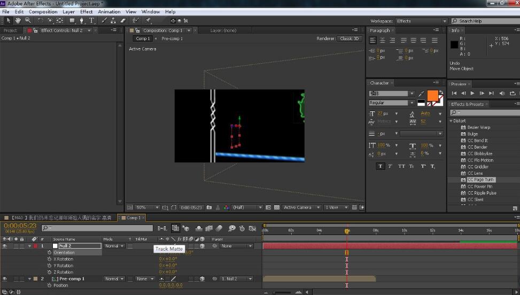Select the Hand tool
The height and width of the screenshot is (295, 520).
[x=18, y=21]
